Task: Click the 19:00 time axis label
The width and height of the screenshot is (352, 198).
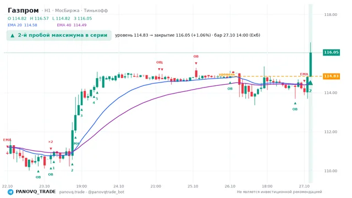Action: click(81, 186)
